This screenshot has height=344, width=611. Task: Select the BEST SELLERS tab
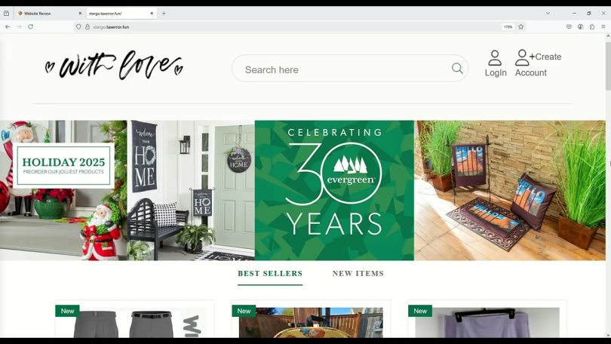[270, 274]
